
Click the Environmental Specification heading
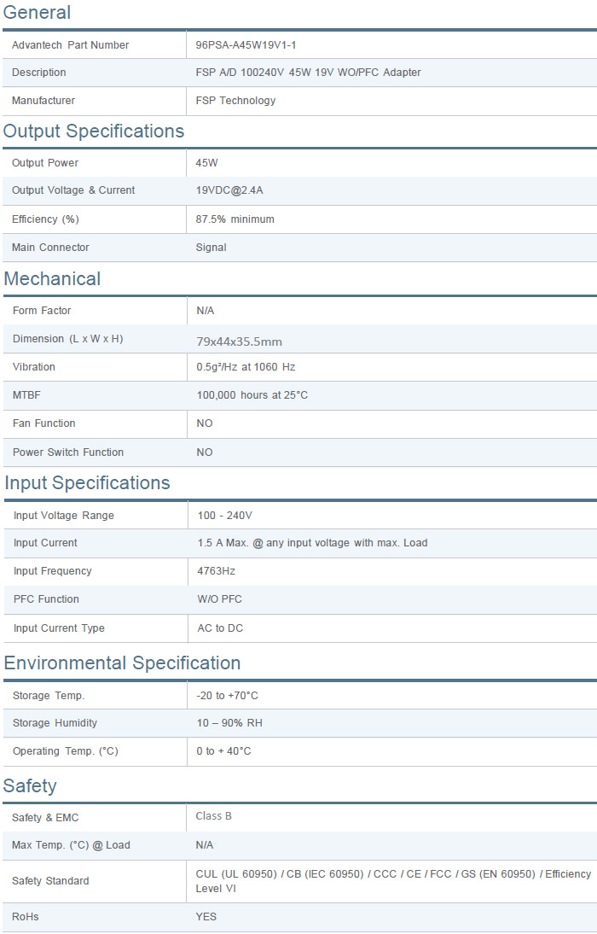coord(122,663)
